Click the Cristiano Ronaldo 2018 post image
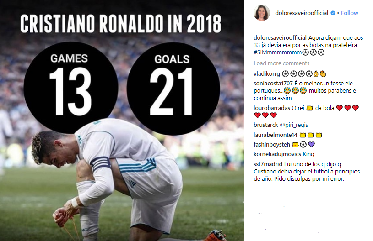This screenshot has height=241, width=373. click(x=122, y=120)
